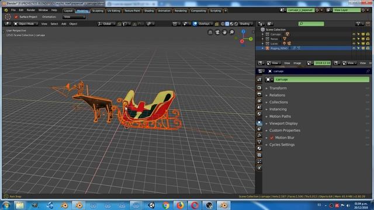This screenshot has height=210, width=374.
Task: Switch to the Animation workspace tab
Action: (164, 10)
